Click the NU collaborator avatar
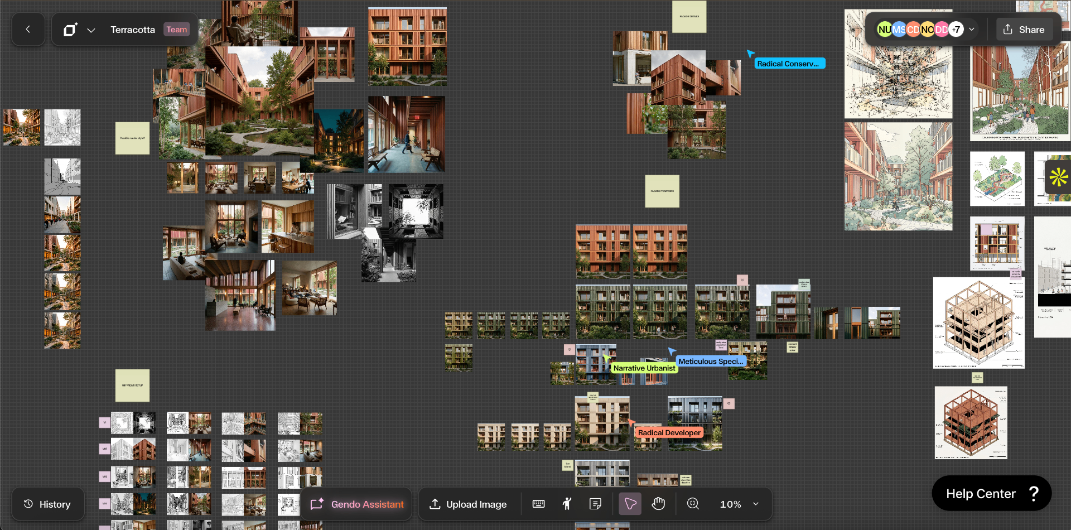Screen dimensions: 1071x530 pyautogui.click(x=885, y=29)
